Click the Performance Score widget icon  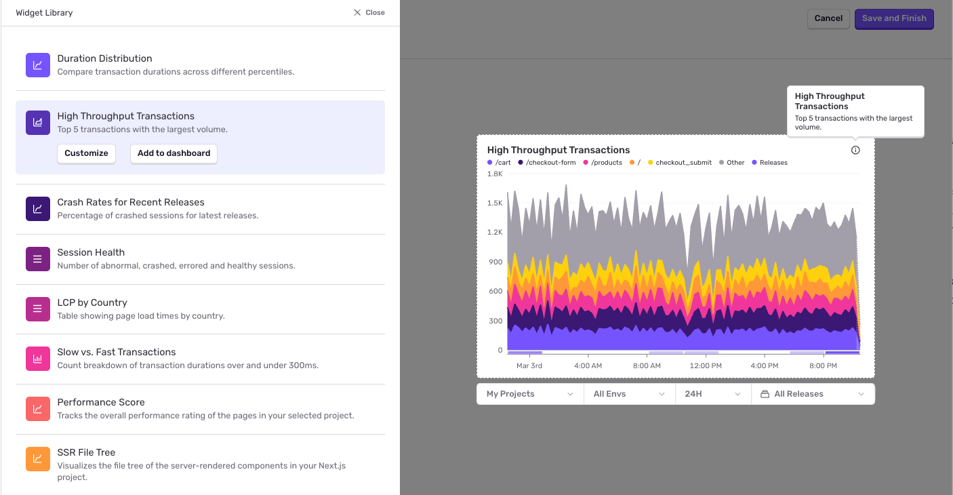[37, 409]
